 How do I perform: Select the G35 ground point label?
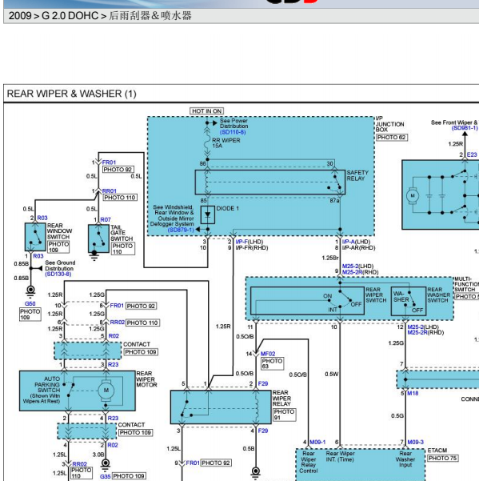(105, 476)
